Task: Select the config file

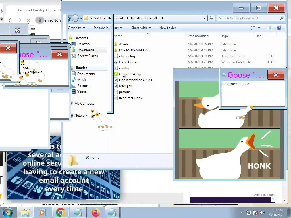Action: pyautogui.click(x=124, y=68)
